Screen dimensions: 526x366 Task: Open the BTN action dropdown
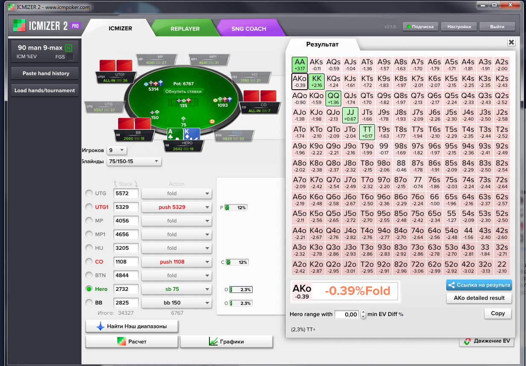(177, 275)
